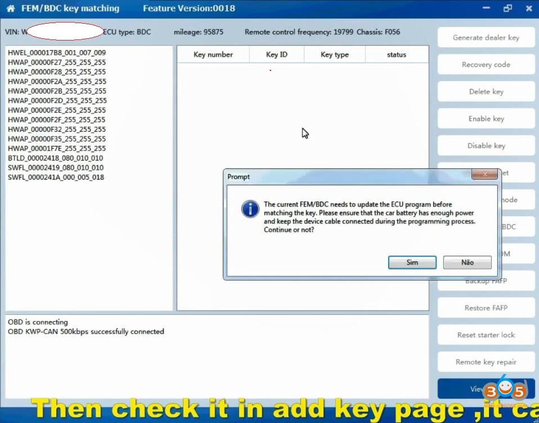Select HWAP_00000F28_255_255_255 entry
539x423 pixels.
pos(57,72)
